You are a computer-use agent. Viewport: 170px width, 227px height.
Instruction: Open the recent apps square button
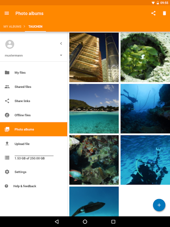[113, 222]
